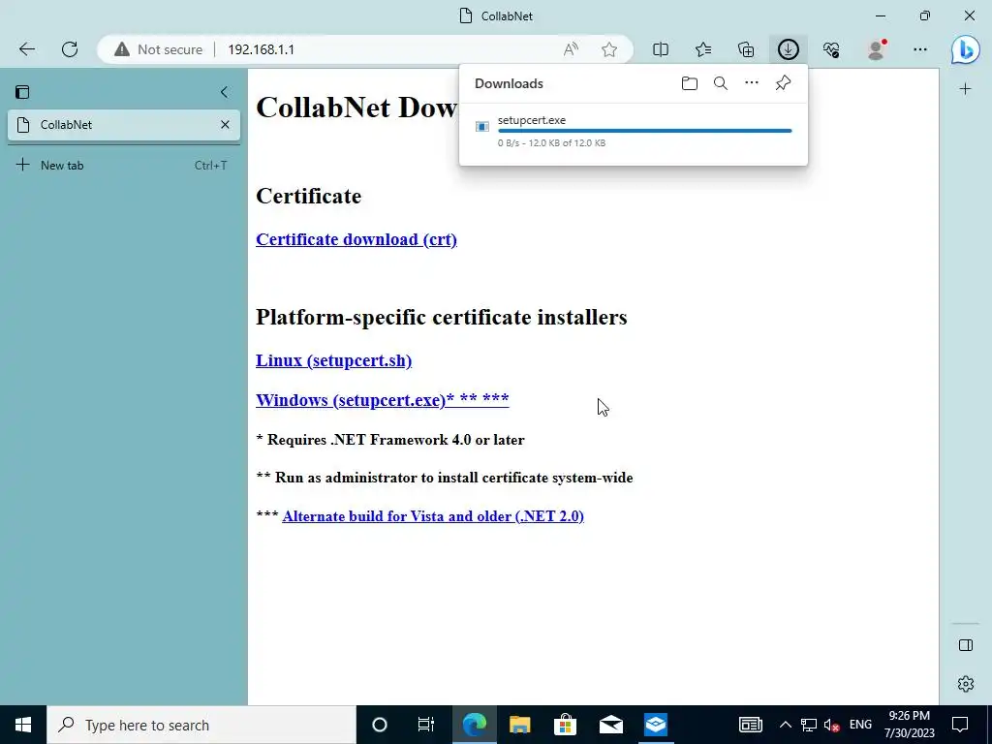Click setupcert.exe file name in downloads
The height and width of the screenshot is (744, 992).
[x=532, y=120]
